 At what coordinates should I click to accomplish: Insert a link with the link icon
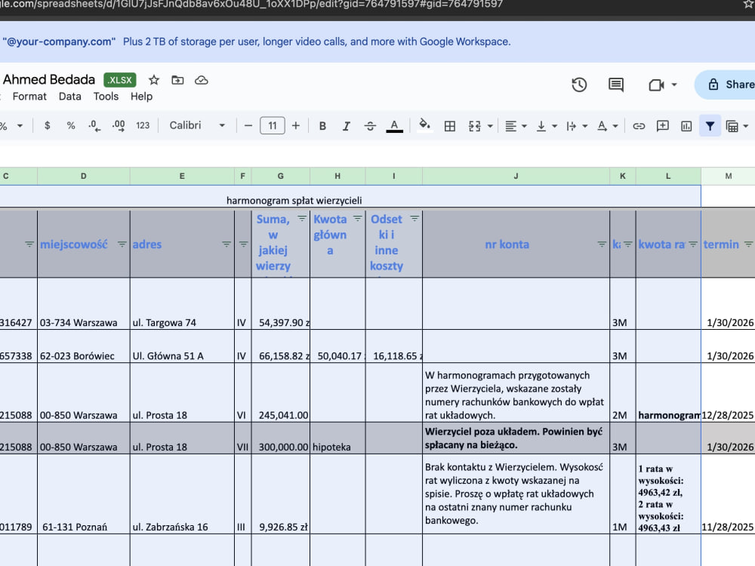pos(639,126)
